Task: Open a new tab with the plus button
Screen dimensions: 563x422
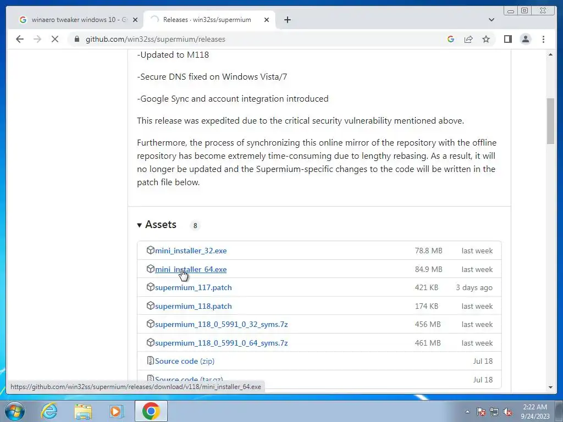Action: pyautogui.click(x=287, y=20)
